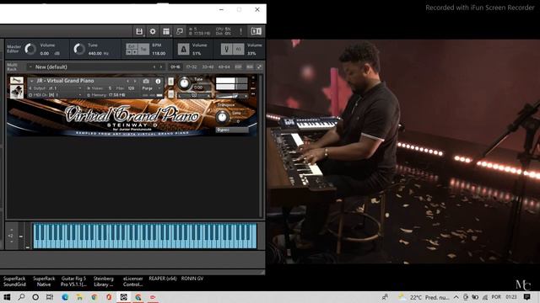Open the Output channel dropdown
Screen dimensions: 540x303
[56, 88]
